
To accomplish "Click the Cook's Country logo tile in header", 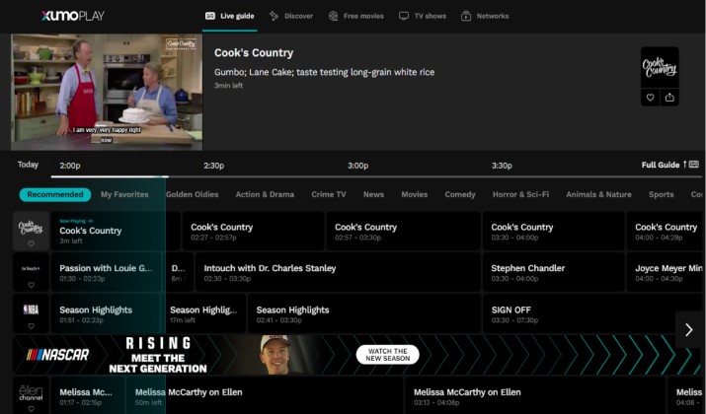I will coord(660,68).
